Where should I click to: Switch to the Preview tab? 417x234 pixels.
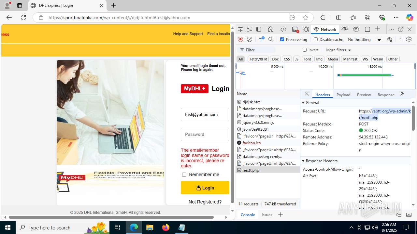tap(364, 95)
